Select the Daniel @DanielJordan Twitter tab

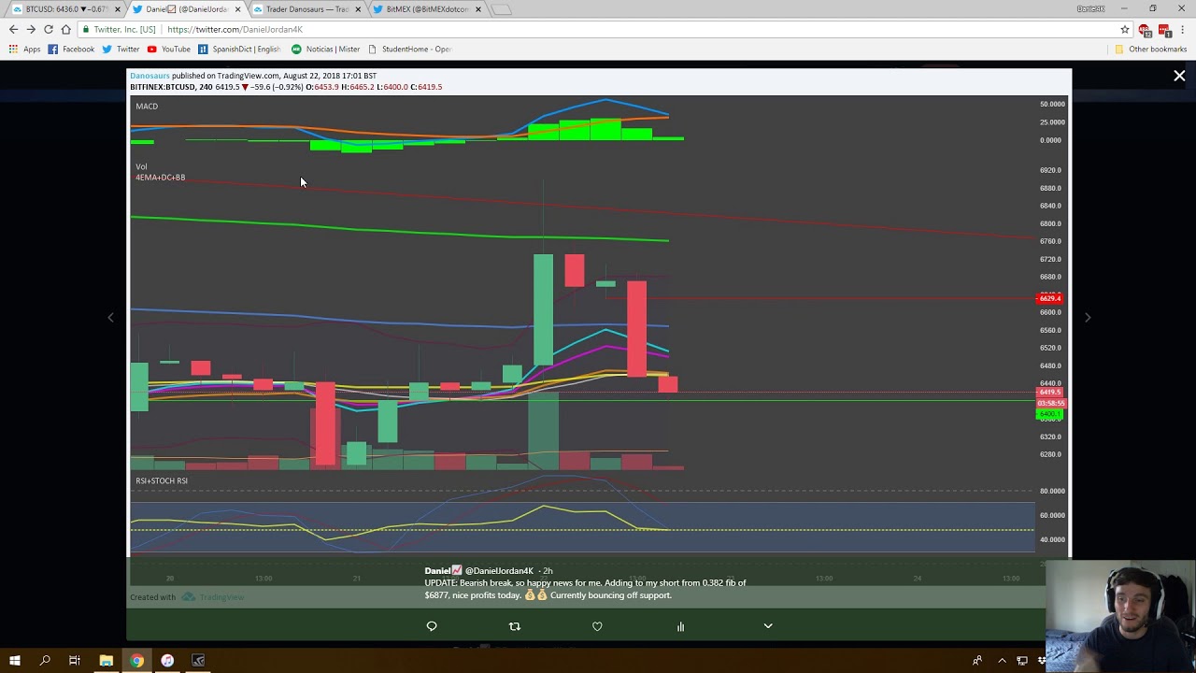click(185, 9)
